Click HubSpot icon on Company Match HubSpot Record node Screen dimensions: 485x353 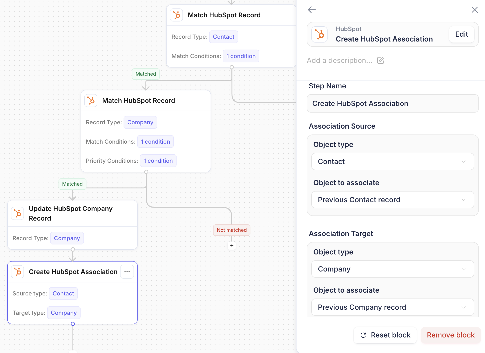point(91,101)
